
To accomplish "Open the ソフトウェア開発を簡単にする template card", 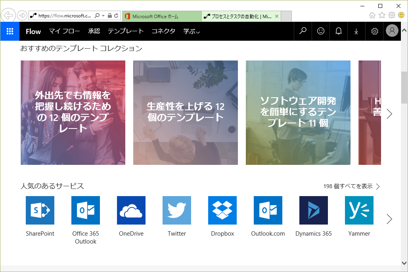I will point(298,113).
